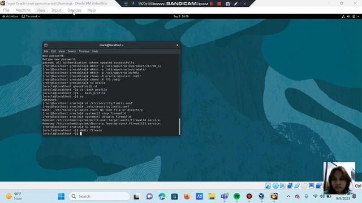Click the terminal command prompt cursor line

tap(62, 134)
